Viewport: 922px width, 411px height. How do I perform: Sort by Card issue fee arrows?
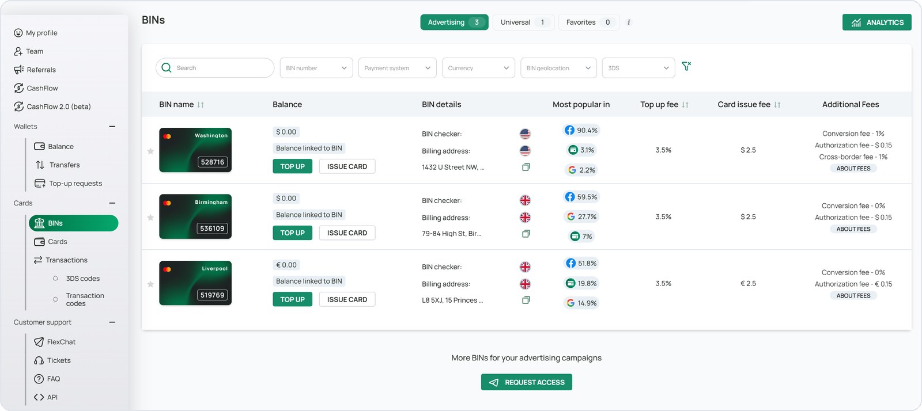point(777,105)
